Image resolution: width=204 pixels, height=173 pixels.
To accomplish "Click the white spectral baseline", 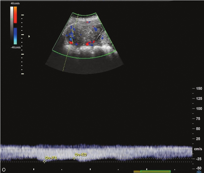I will (x=96, y=149).
